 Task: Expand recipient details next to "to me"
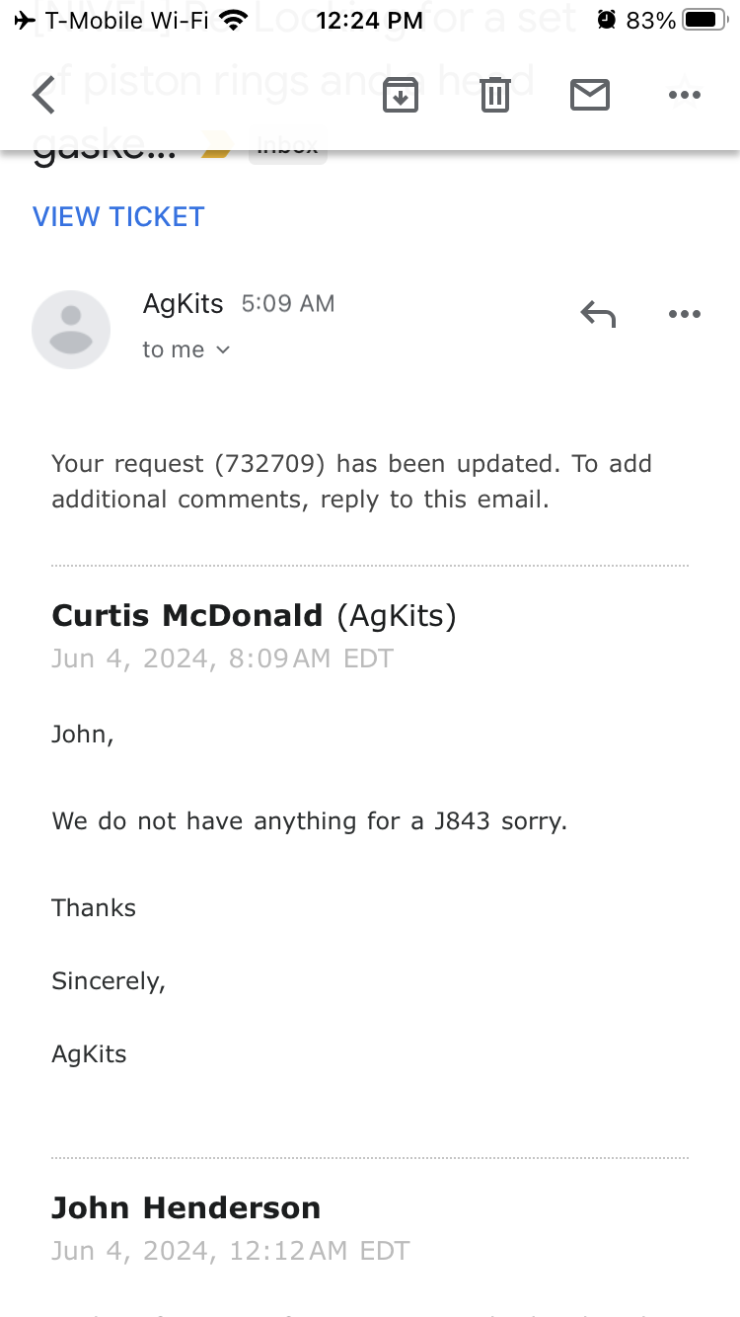[223, 349]
